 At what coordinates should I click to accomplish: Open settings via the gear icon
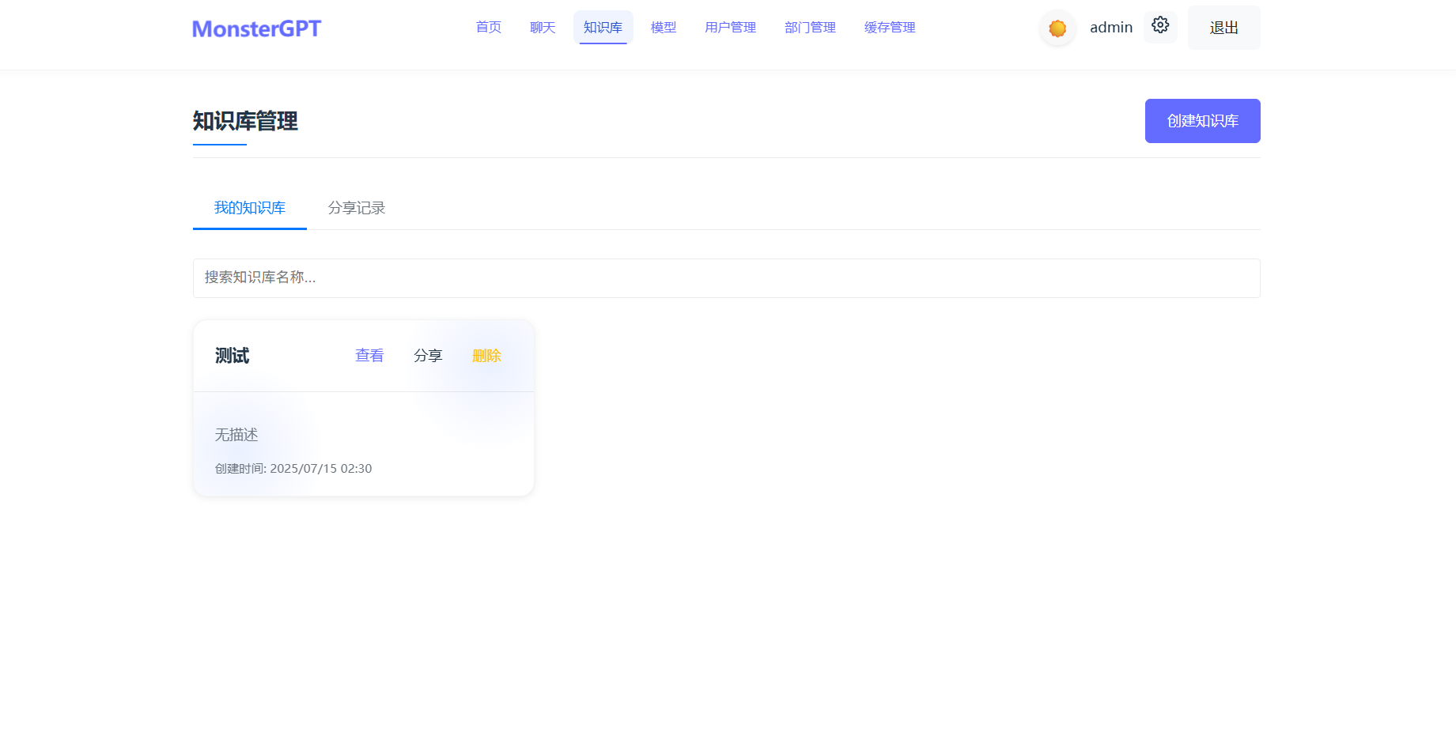click(x=1160, y=26)
